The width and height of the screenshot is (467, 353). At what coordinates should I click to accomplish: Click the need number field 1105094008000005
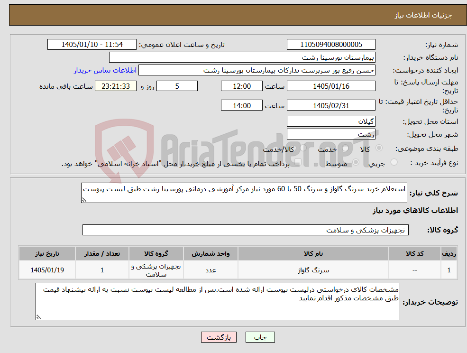(x=331, y=45)
